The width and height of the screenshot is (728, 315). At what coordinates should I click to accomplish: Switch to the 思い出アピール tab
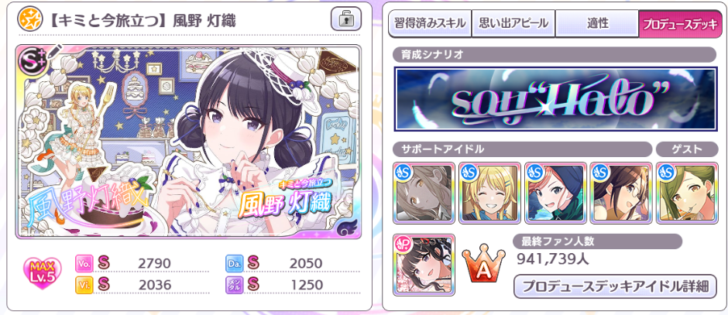pos(513,24)
